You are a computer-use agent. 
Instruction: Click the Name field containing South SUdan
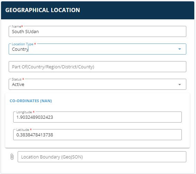point(97,31)
